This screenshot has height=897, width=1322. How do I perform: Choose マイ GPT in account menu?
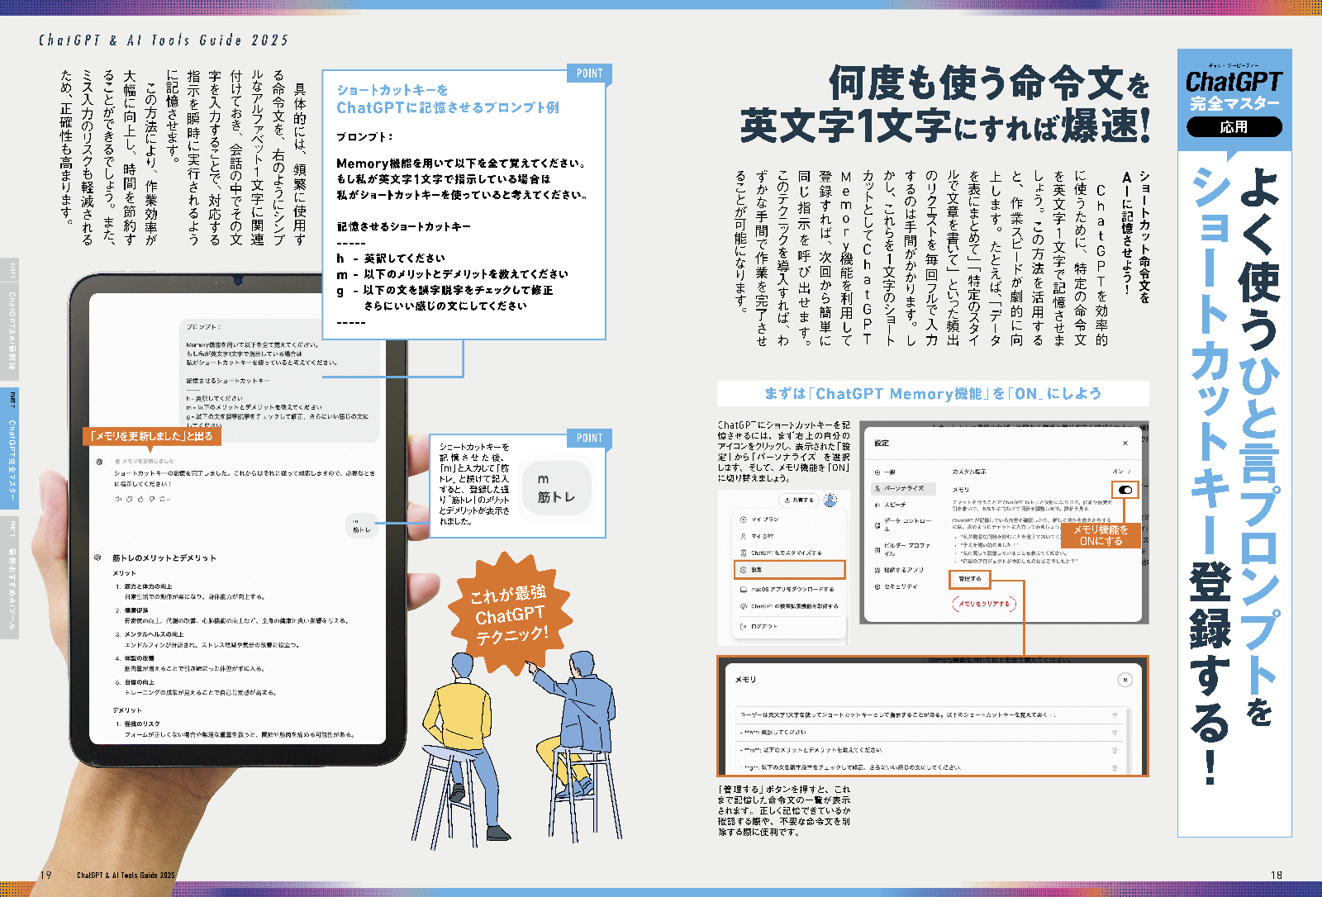click(x=758, y=536)
